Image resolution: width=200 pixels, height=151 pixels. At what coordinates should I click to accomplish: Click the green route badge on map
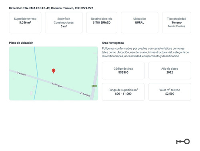[94, 86]
